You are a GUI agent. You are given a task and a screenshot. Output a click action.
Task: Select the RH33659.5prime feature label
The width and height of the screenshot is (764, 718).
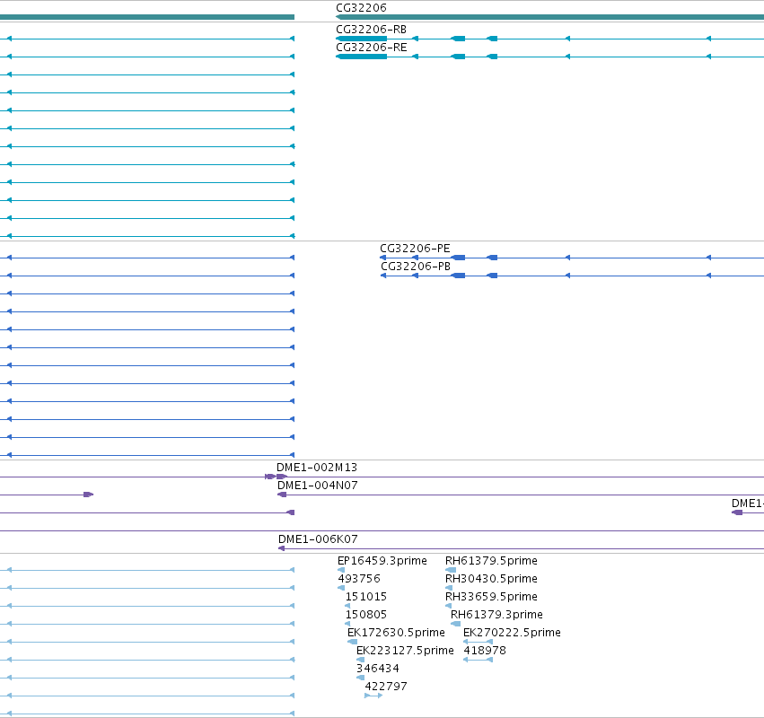pos(491,597)
